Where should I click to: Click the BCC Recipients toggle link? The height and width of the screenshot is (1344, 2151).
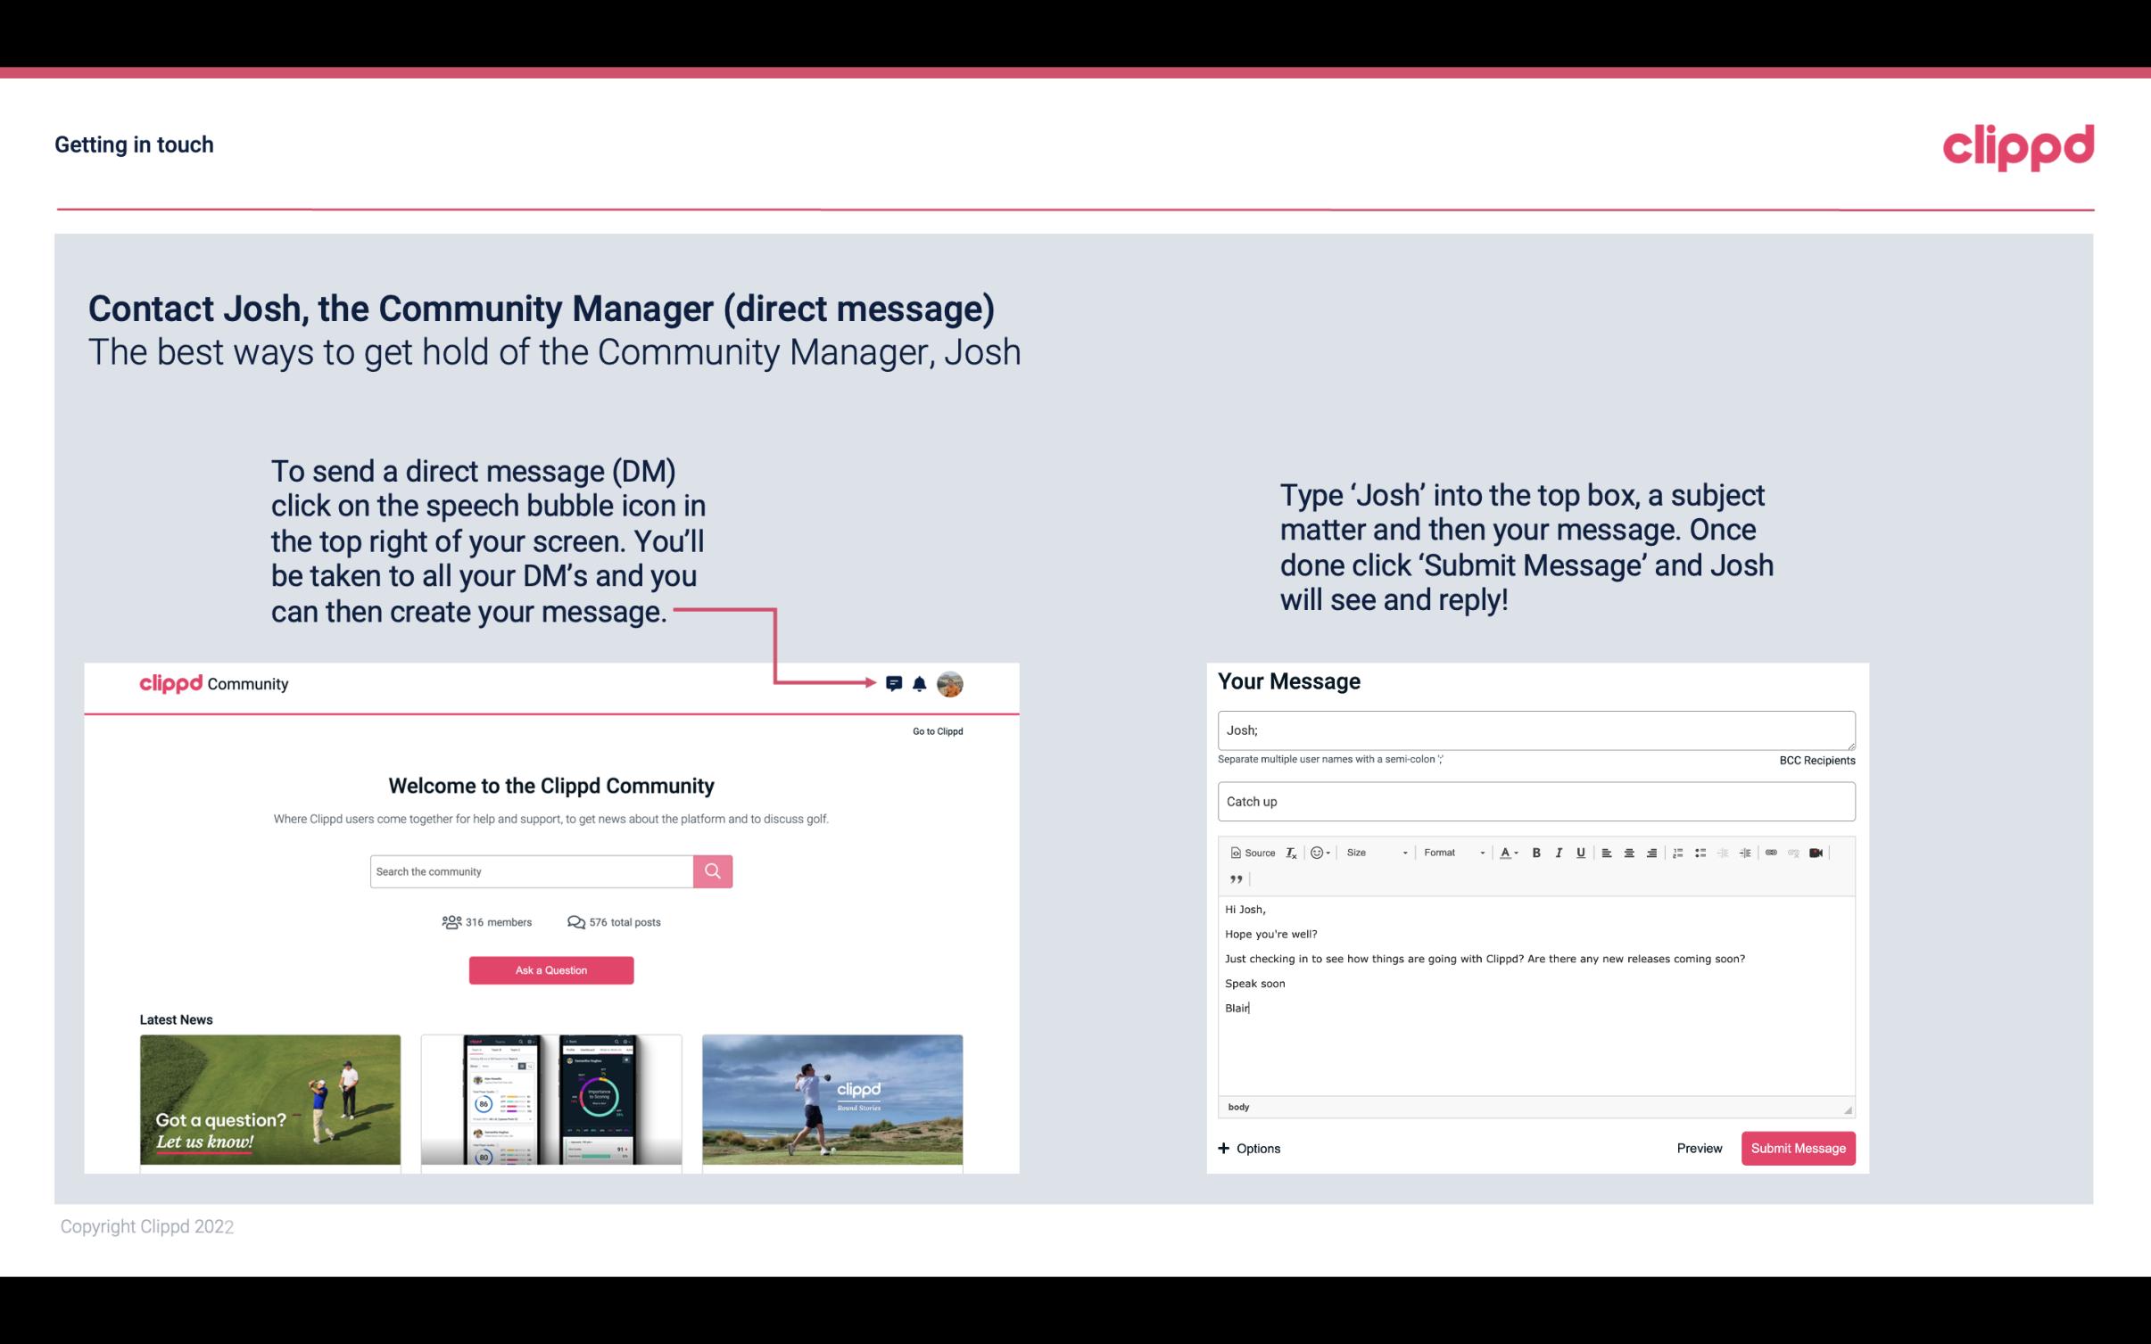1816,760
